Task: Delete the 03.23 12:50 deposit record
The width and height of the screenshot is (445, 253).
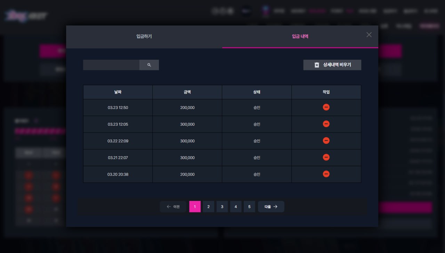Action: click(326, 107)
